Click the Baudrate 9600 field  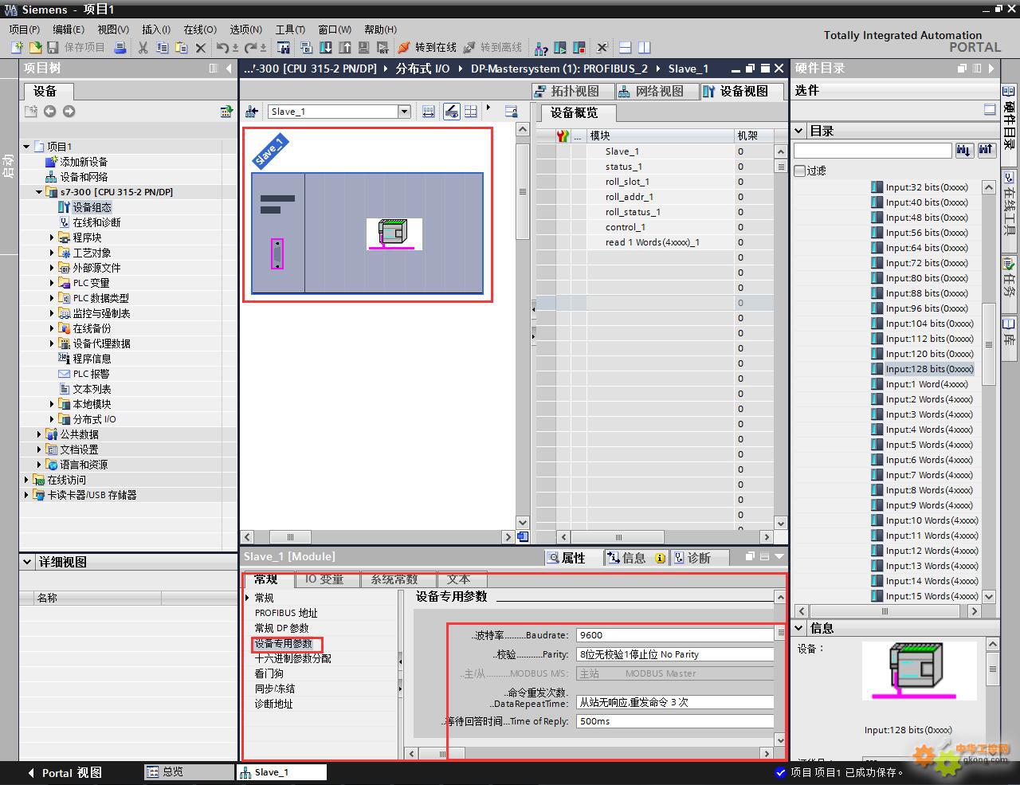point(675,635)
